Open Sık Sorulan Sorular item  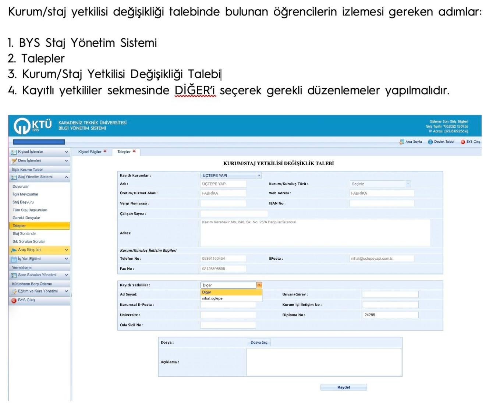29,242
